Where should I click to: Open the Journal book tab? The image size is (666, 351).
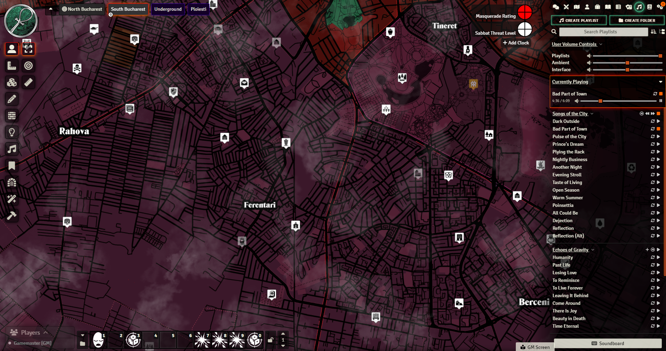pyautogui.click(x=608, y=7)
